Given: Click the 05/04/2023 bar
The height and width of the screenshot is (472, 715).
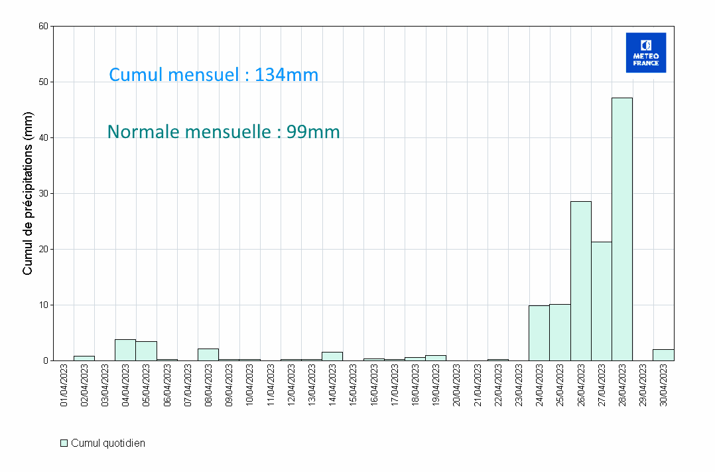Looking at the screenshot, I should click(x=146, y=351).
